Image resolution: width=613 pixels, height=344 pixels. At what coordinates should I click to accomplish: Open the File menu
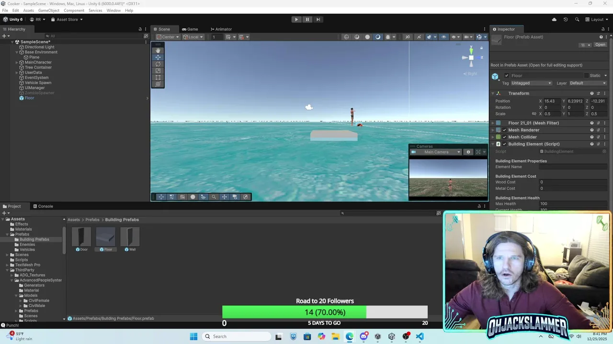coord(5,11)
